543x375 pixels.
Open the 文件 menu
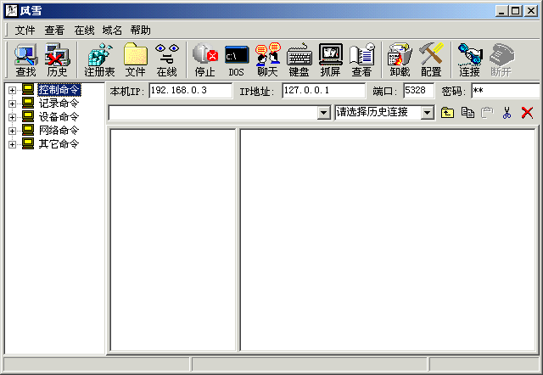click(25, 30)
